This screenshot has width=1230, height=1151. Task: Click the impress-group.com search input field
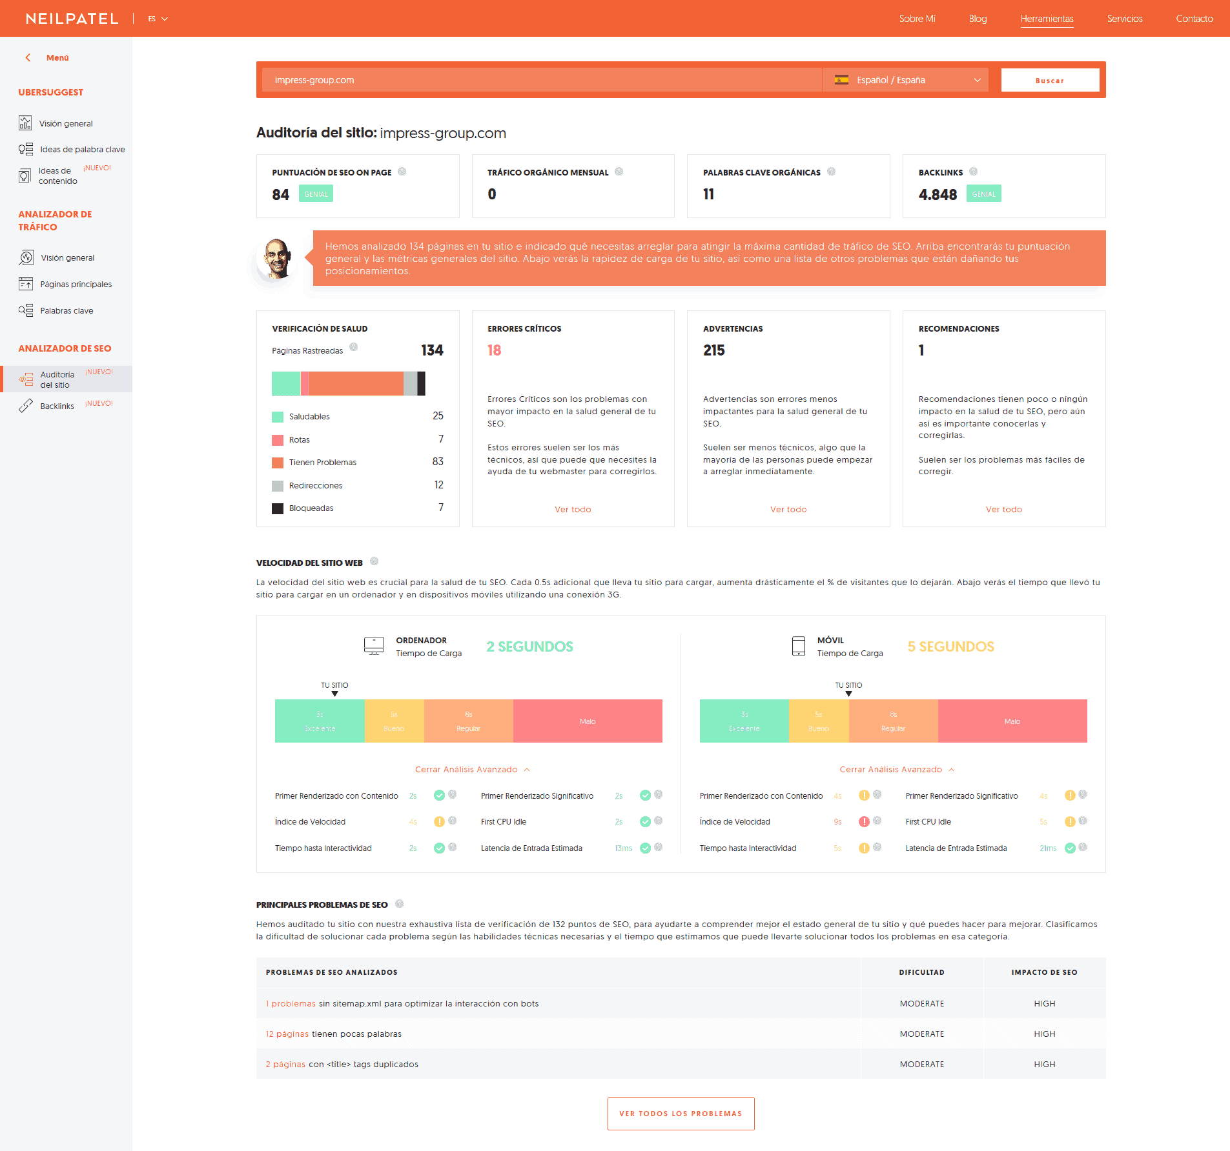coord(542,80)
